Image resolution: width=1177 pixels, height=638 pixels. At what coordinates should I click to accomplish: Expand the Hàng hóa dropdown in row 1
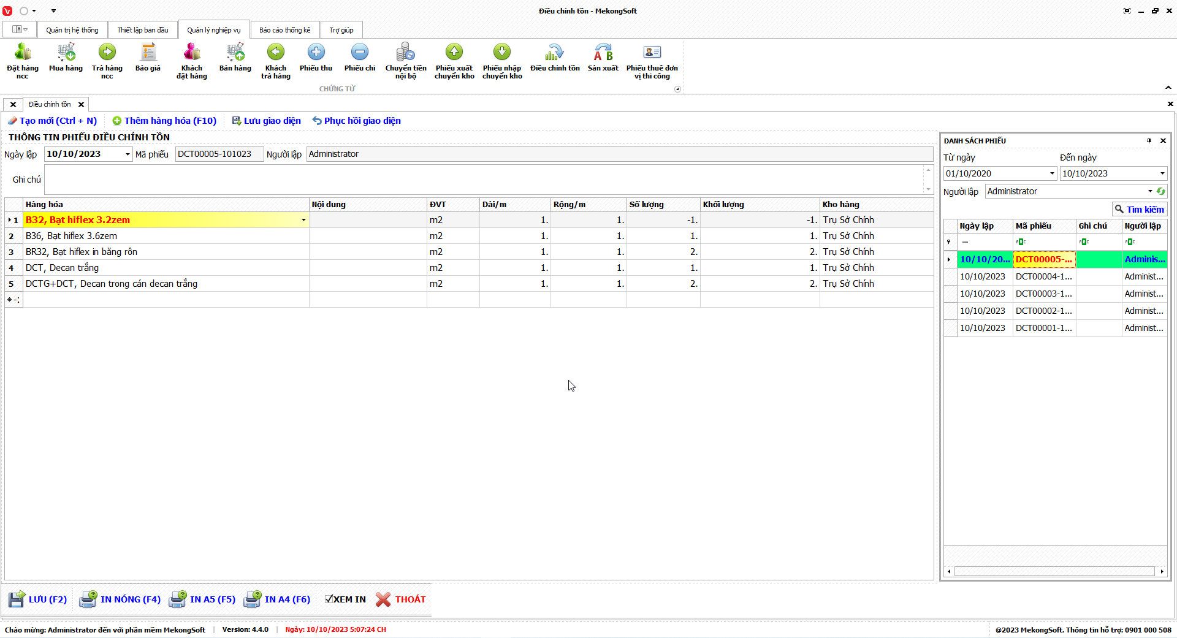coord(303,220)
